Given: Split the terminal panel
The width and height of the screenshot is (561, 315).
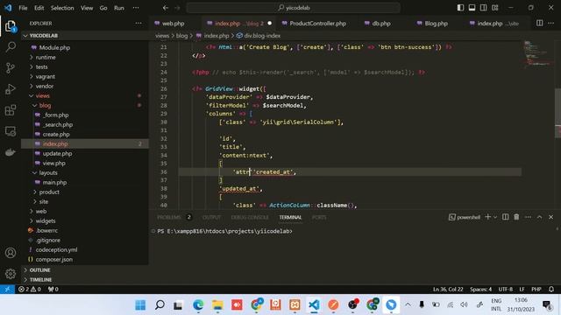Looking at the screenshot, I should [505, 217].
